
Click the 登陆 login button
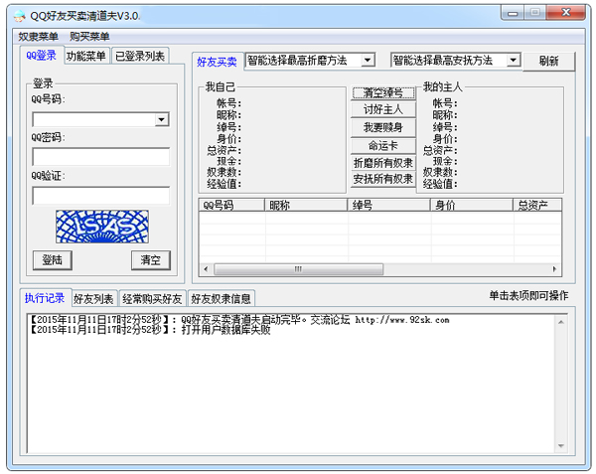(53, 259)
